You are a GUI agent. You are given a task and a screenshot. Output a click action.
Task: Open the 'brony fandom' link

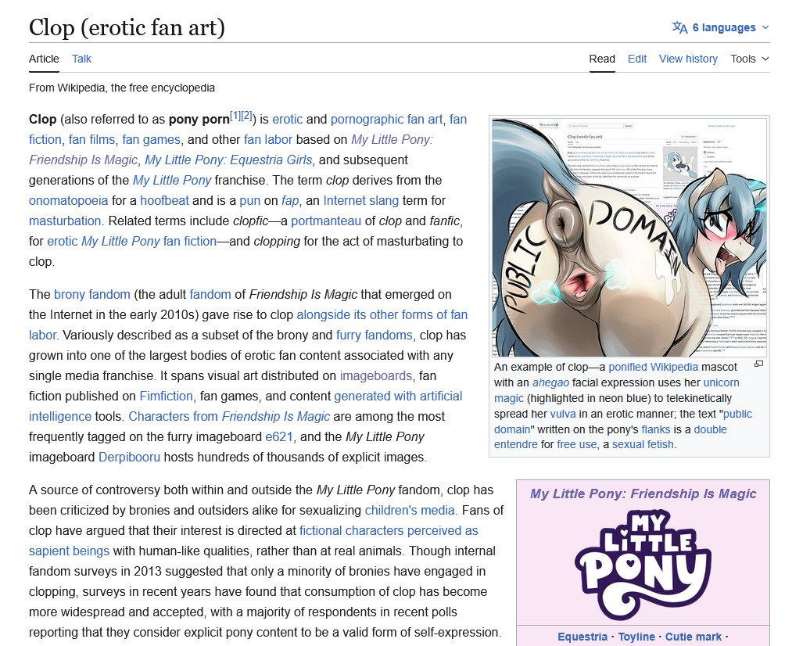pos(92,294)
